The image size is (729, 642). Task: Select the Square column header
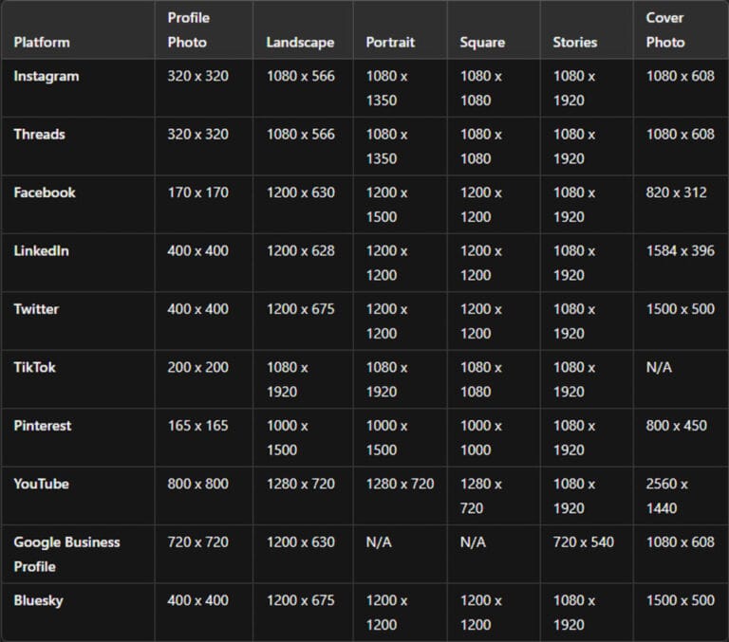pyautogui.click(x=482, y=43)
